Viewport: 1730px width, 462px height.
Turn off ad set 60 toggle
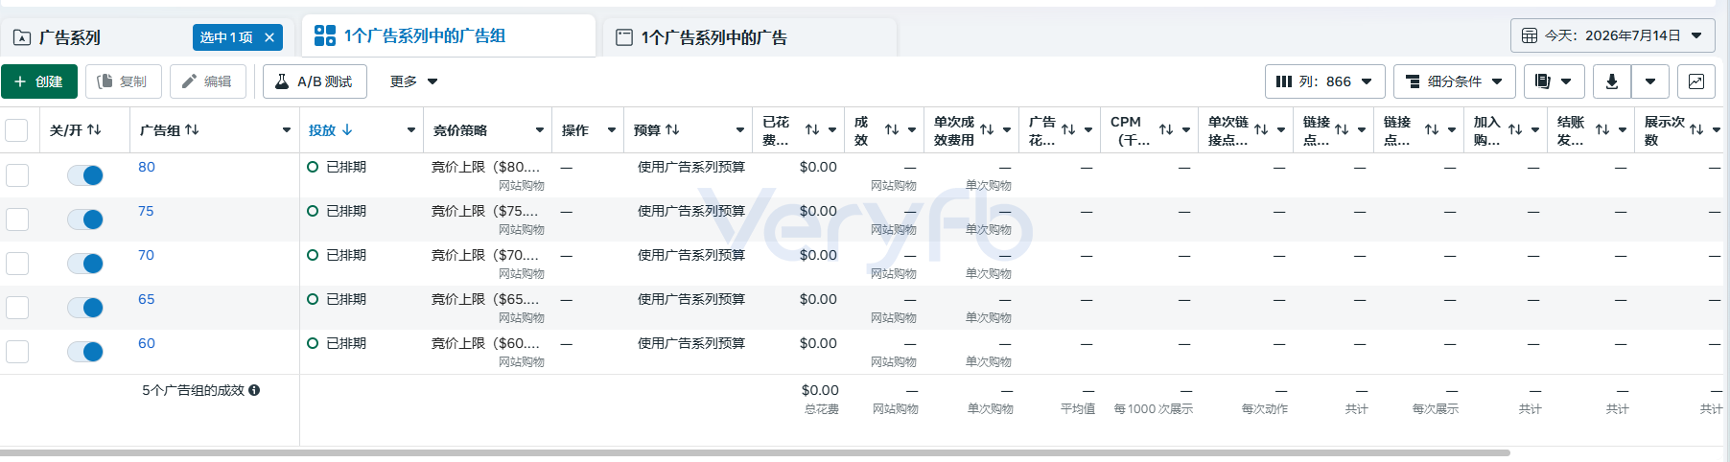tap(85, 352)
